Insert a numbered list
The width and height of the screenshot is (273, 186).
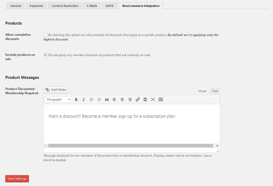click(99, 100)
